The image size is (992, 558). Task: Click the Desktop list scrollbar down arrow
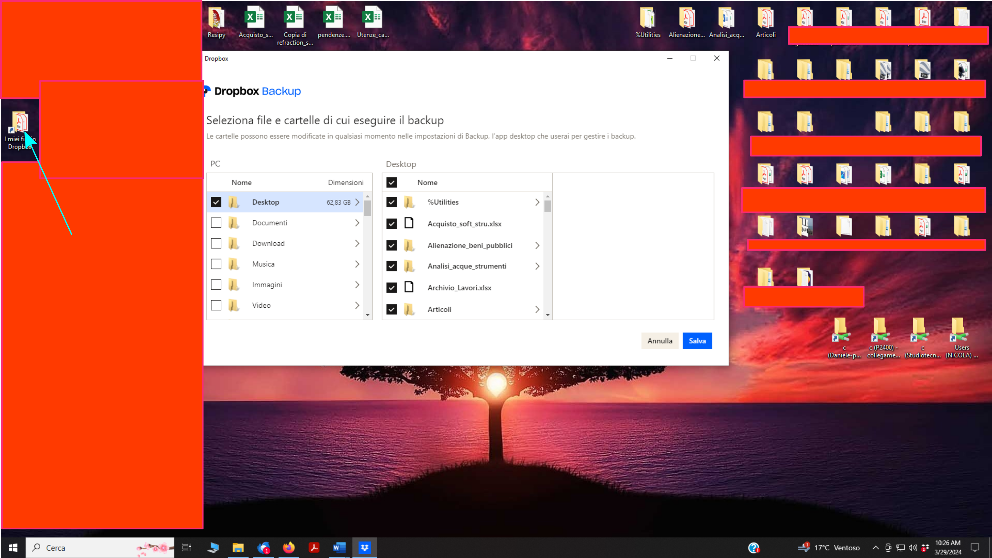point(548,315)
